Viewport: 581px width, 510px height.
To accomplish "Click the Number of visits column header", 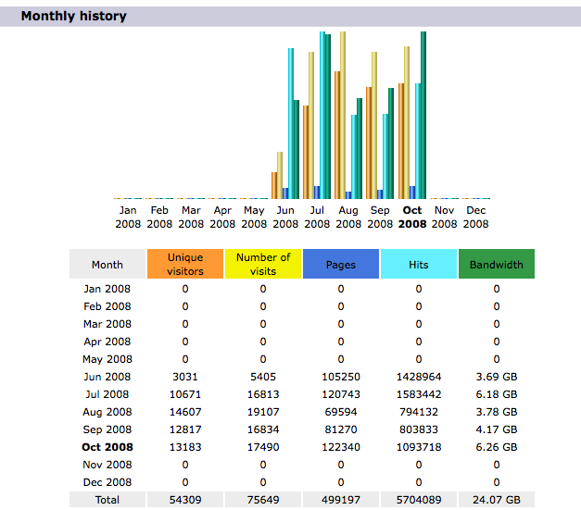I will pos(263,264).
